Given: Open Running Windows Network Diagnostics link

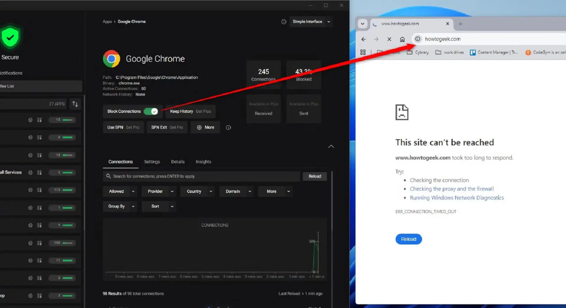Looking at the screenshot, I should [x=457, y=198].
